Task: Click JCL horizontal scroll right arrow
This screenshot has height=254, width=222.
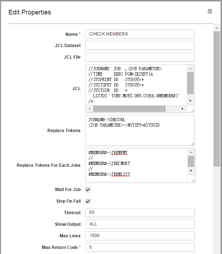Action: point(183,109)
